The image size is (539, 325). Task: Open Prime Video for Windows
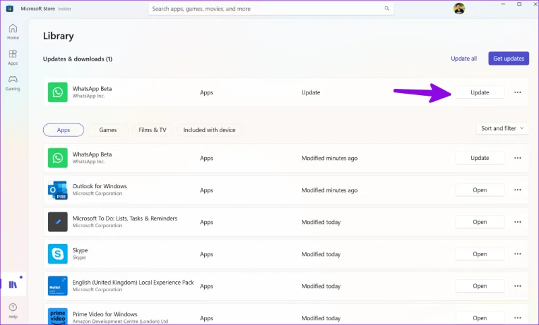click(480, 318)
